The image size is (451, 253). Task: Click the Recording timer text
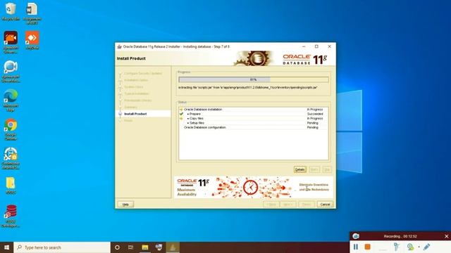click(x=400, y=236)
